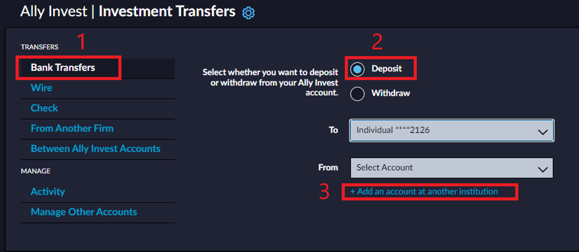Click the Investment Transfers page title
This screenshot has height=252, width=579.
[x=167, y=12]
